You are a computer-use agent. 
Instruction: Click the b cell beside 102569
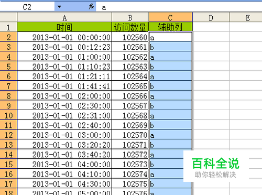170,125
